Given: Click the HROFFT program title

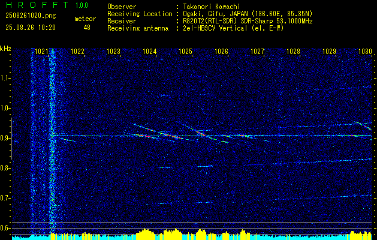Looking at the screenshot, I should pyautogui.click(x=37, y=5).
